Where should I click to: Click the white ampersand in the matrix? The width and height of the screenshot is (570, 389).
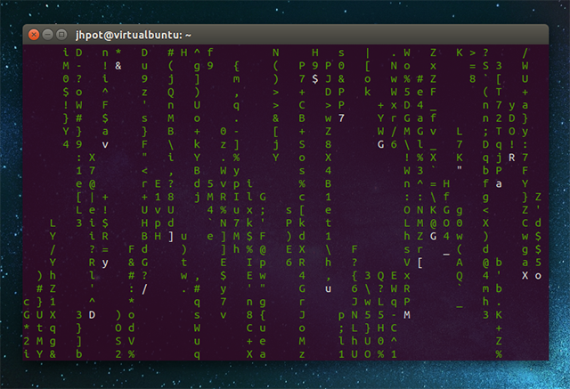tap(118, 66)
